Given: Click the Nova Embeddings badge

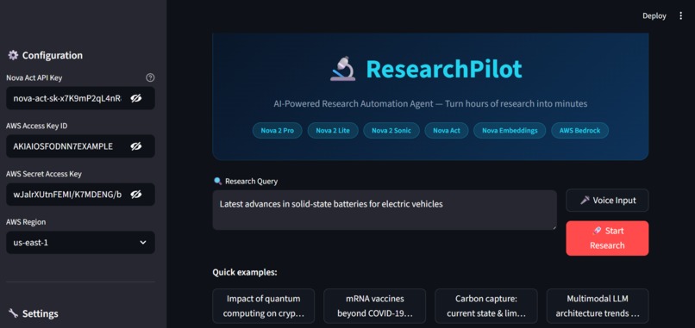Looking at the screenshot, I should (x=510, y=131).
